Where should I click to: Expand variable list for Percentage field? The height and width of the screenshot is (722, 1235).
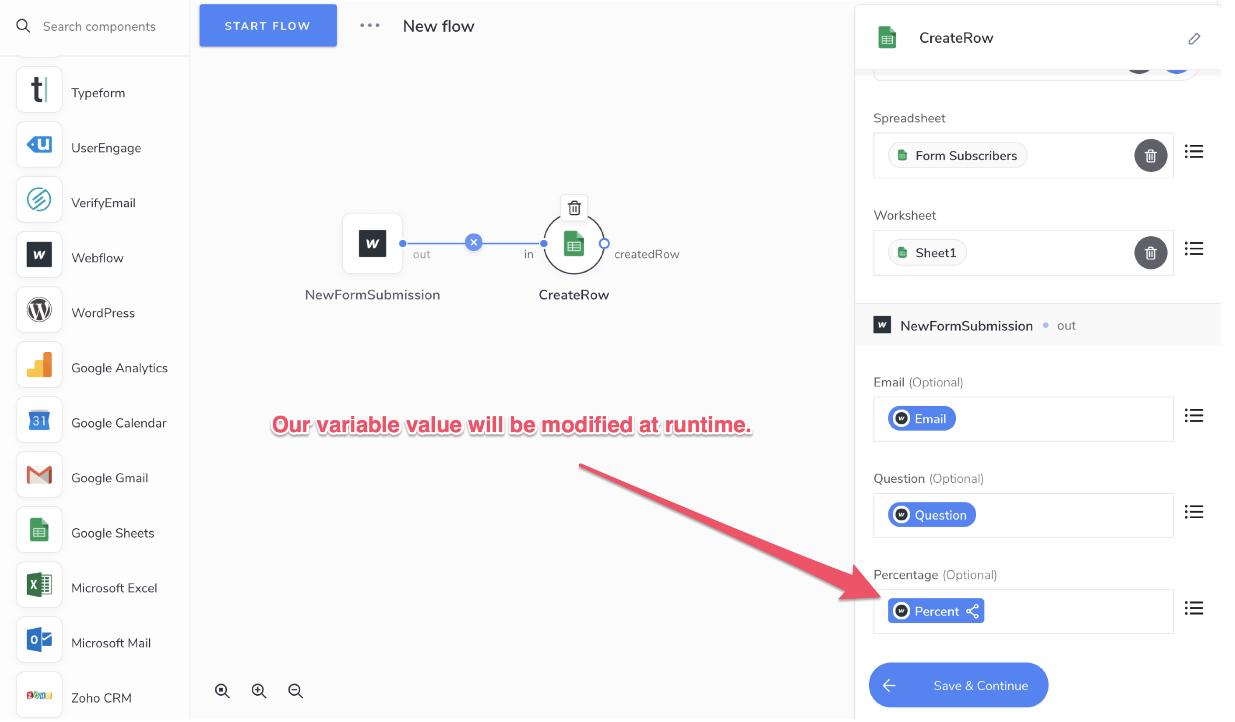[x=1194, y=608]
